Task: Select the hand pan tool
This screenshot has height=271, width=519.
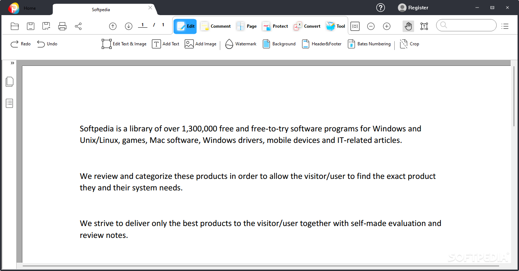Action: click(408, 26)
